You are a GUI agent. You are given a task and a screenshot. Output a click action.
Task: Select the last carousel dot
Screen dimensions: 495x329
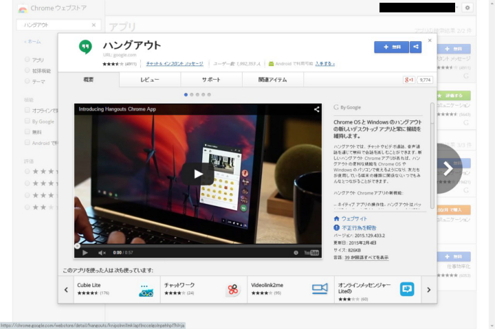coord(209,95)
